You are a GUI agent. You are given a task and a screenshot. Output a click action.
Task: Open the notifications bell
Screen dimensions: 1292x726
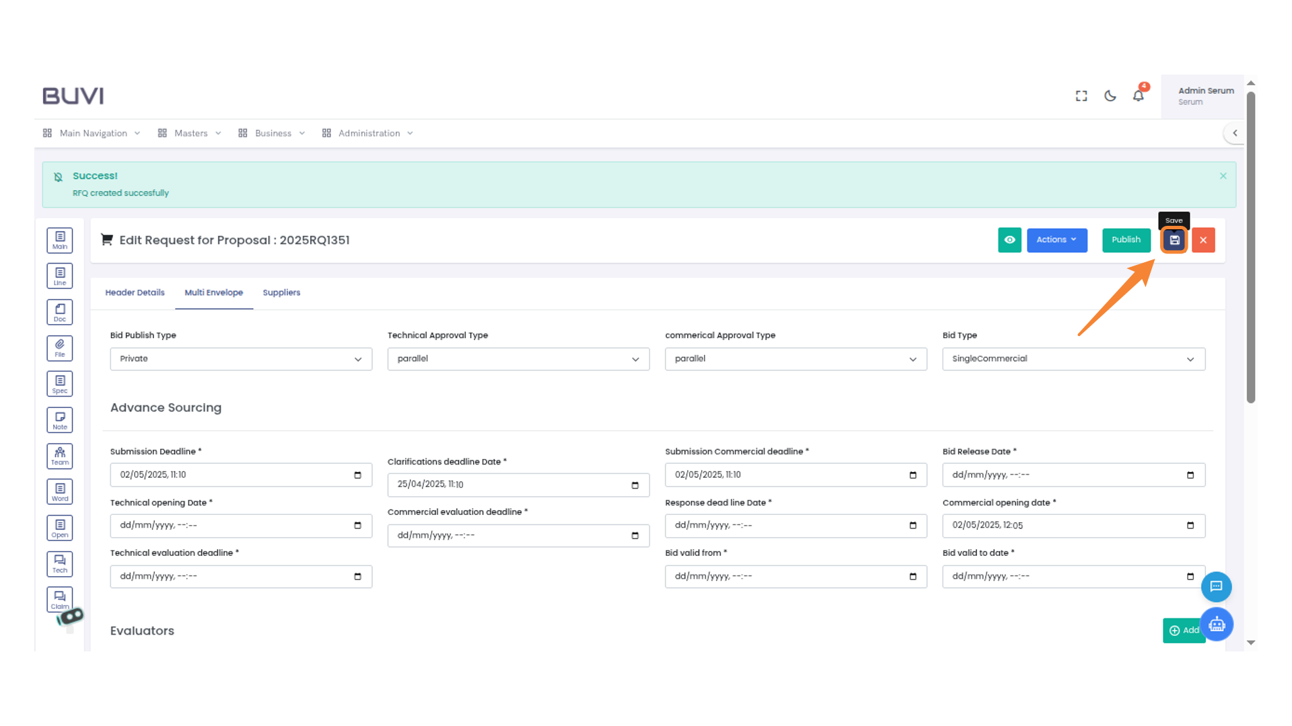pyautogui.click(x=1138, y=96)
